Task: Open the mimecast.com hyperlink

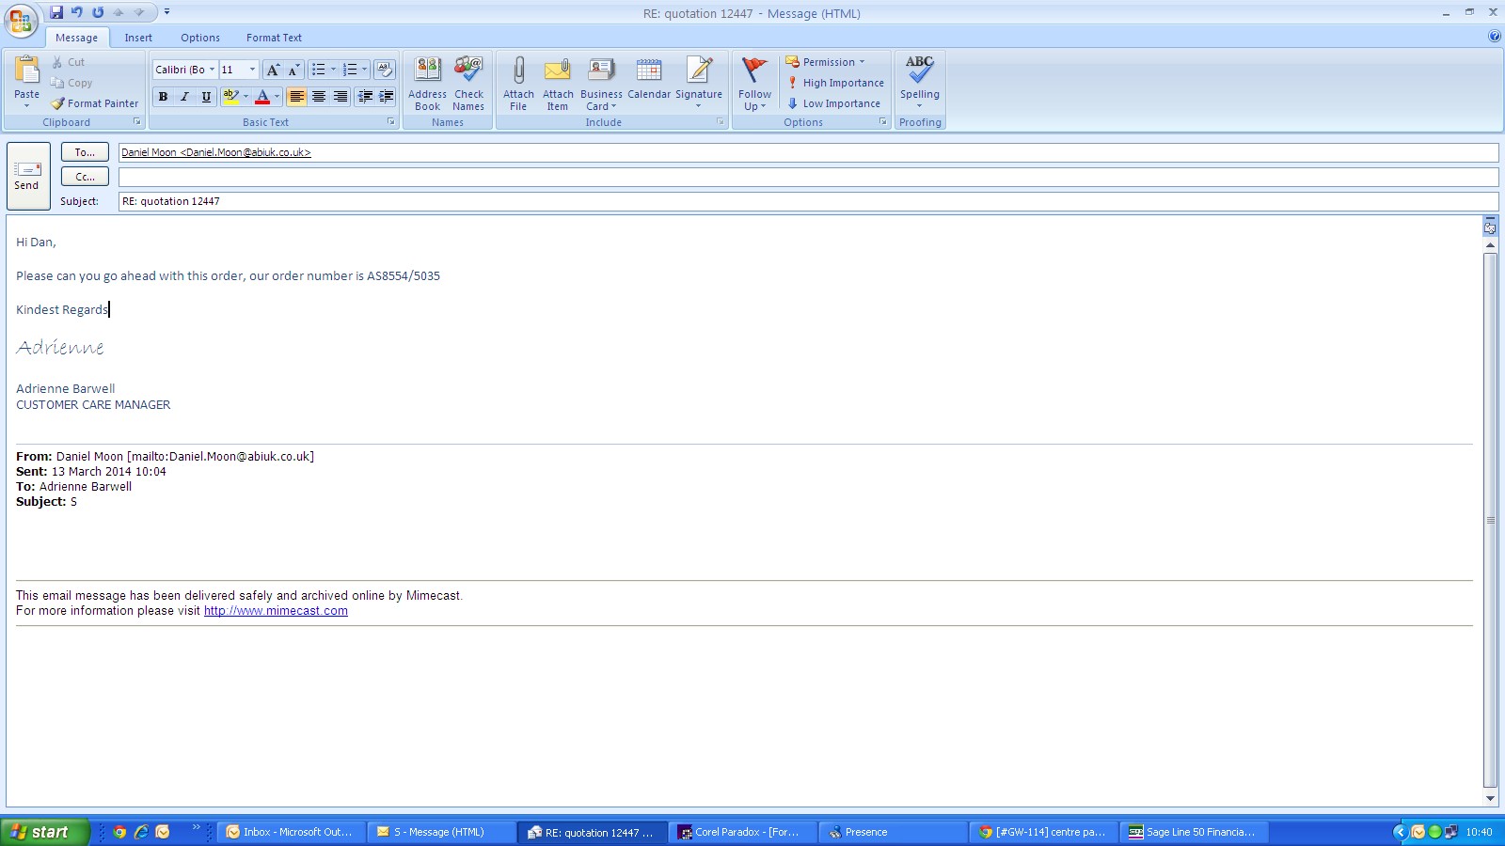Action: point(276,611)
